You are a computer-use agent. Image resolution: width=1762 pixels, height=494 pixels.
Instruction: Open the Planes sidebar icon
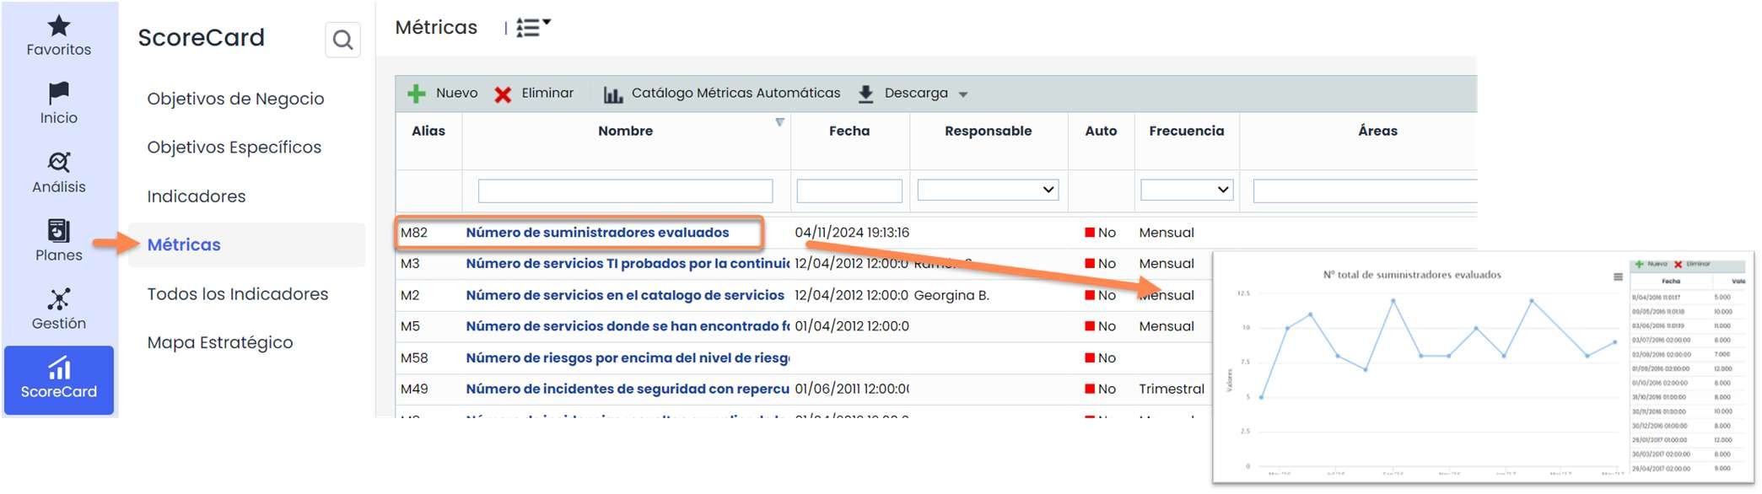(x=58, y=230)
